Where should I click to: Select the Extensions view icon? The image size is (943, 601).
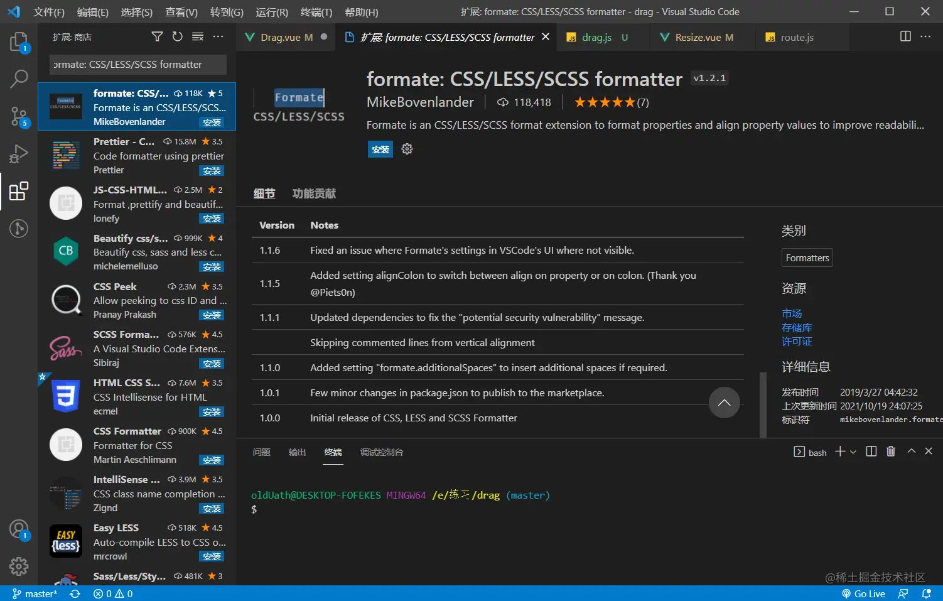pos(19,191)
